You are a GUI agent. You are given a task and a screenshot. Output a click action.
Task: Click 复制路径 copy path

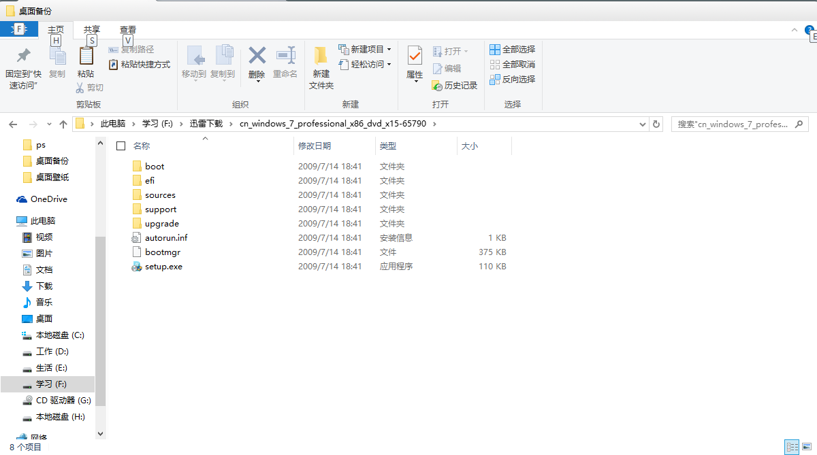tap(131, 50)
